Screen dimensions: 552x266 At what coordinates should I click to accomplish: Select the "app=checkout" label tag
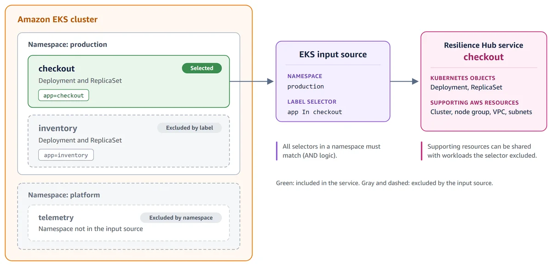tap(63, 95)
